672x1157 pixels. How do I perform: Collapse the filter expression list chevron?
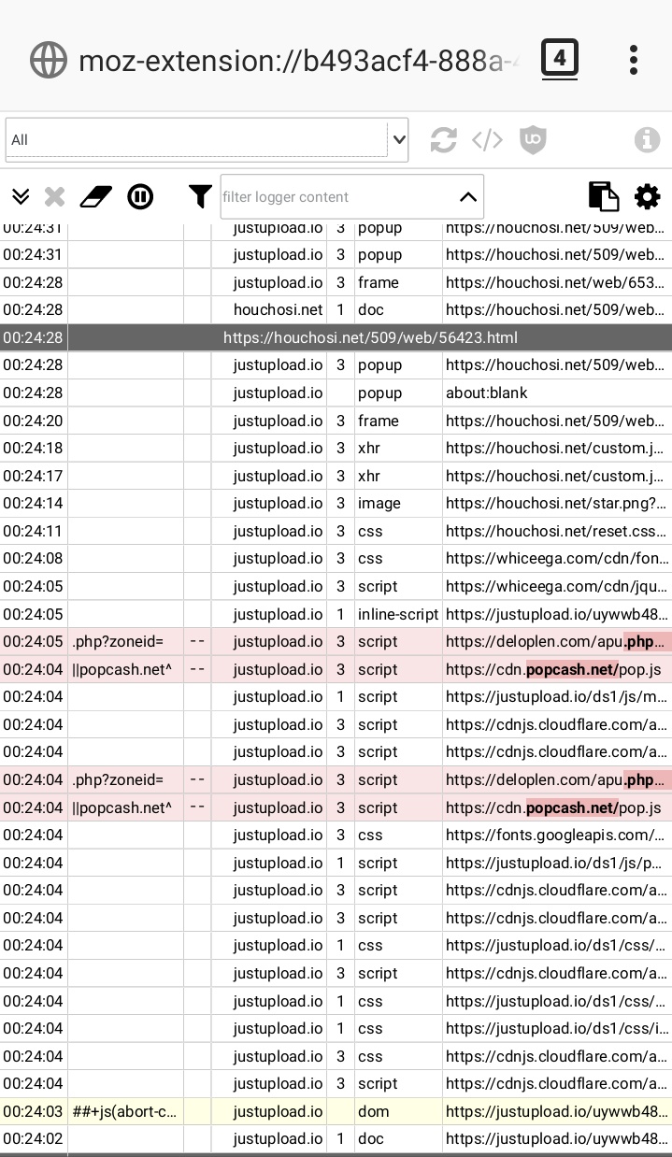click(x=468, y=197)
